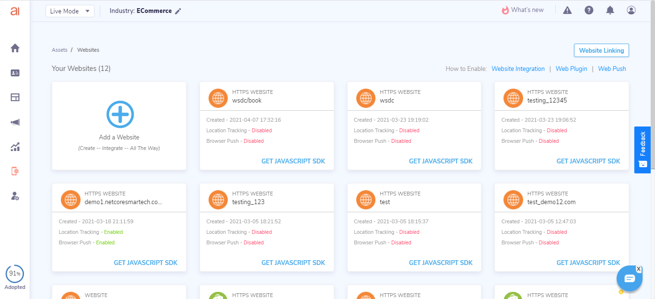This screenshot has height=299, width=655.
Task: Open the help question mark icon
Action: (x=589, y=10)
